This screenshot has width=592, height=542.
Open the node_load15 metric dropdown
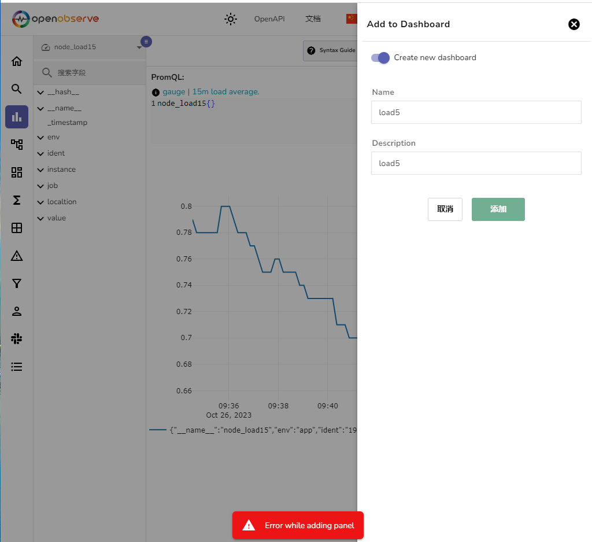point(140,46)
